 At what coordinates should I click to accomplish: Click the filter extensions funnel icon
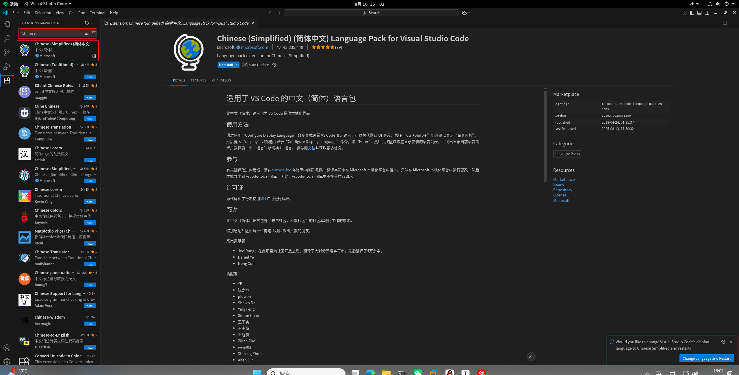[x=94, y=33]
